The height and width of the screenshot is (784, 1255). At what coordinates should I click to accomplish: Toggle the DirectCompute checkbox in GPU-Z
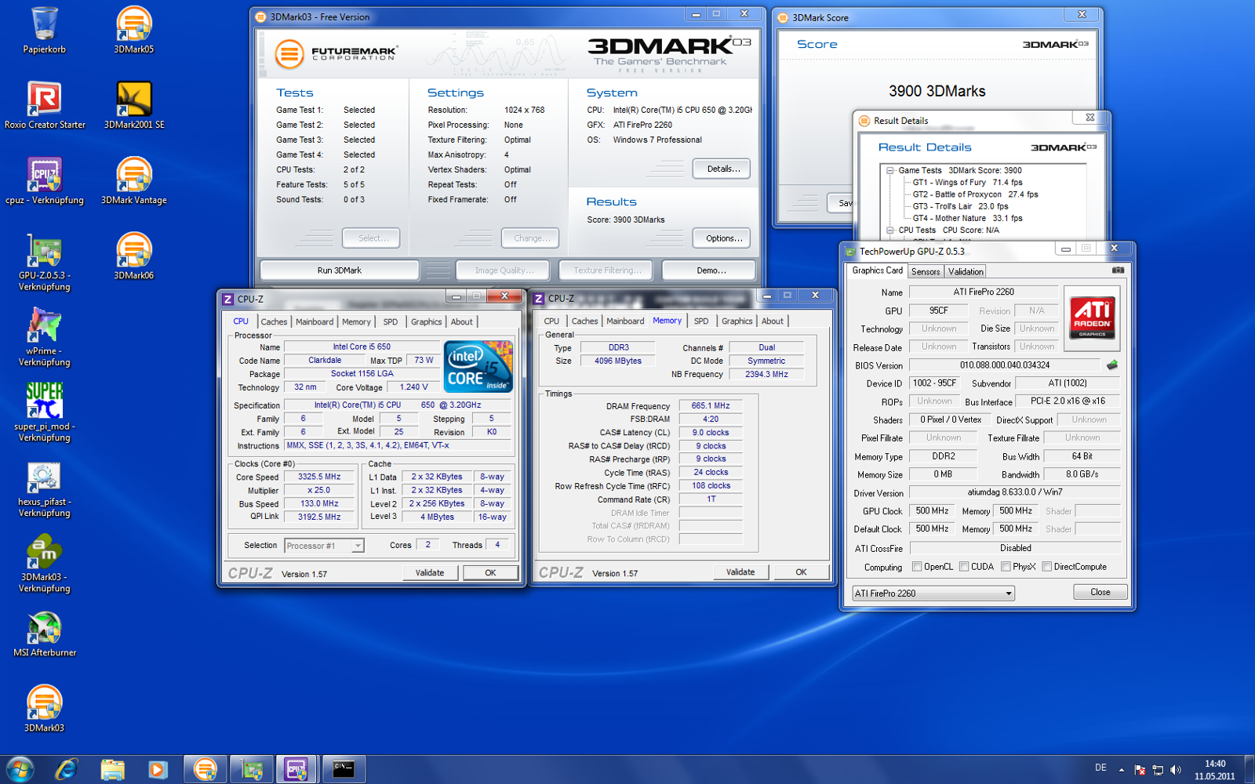click(x=1046, y=566)
